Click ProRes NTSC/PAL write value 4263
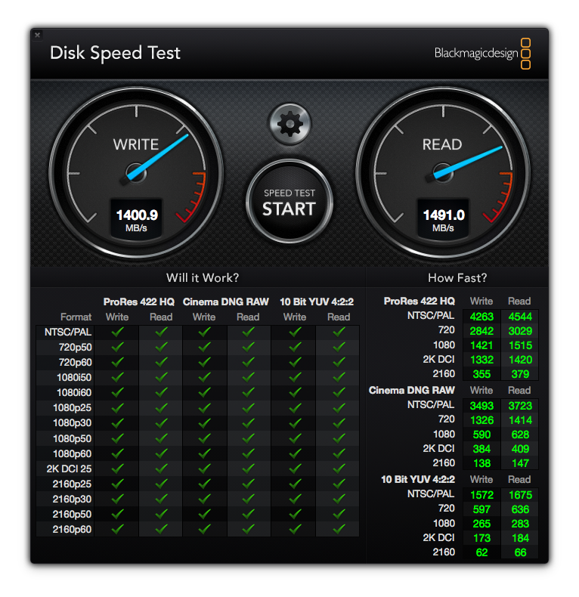The height and width of the screenshot is (597, 579). [x=481, y=317]
